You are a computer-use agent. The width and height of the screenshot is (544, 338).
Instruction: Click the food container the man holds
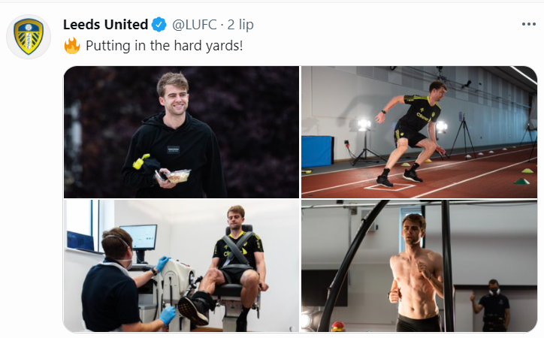coord(179,176)
